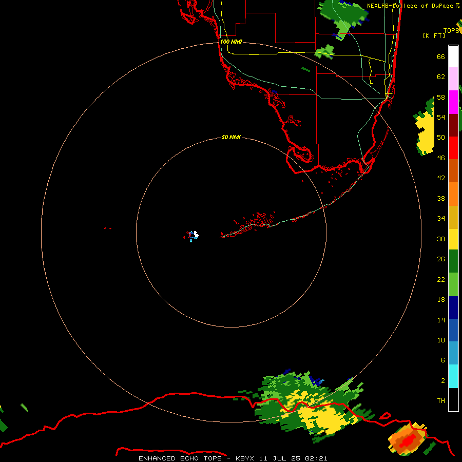Click the '42' legend value
This screenshot has height=462, width=462.
pyautogui.click(x=441, y=178)
